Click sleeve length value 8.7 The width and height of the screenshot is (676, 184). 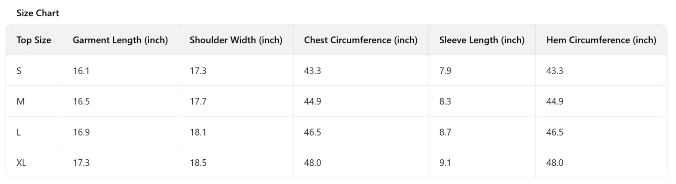pyautogui.click(x=445, y=132)
